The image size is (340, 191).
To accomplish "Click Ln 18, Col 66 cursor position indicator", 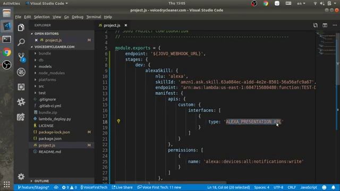I will [x=228, y=187].
